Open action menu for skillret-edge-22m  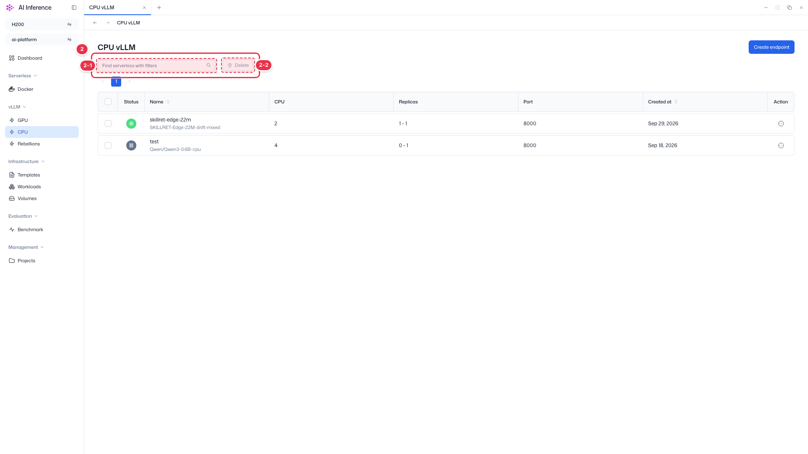point(781,124)
